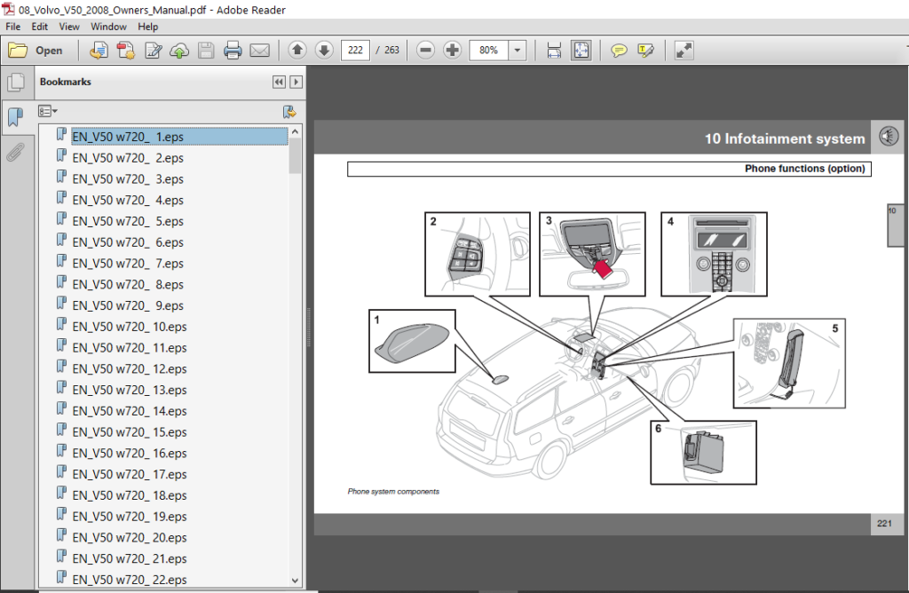Select bookmark EN_V50 w720_ 21.eps
This screenshot has width=909, height=593.
click(130, 558)
